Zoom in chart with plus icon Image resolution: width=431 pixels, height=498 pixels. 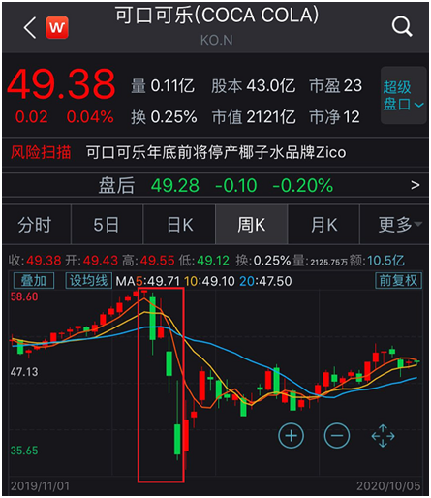[291, 436]
